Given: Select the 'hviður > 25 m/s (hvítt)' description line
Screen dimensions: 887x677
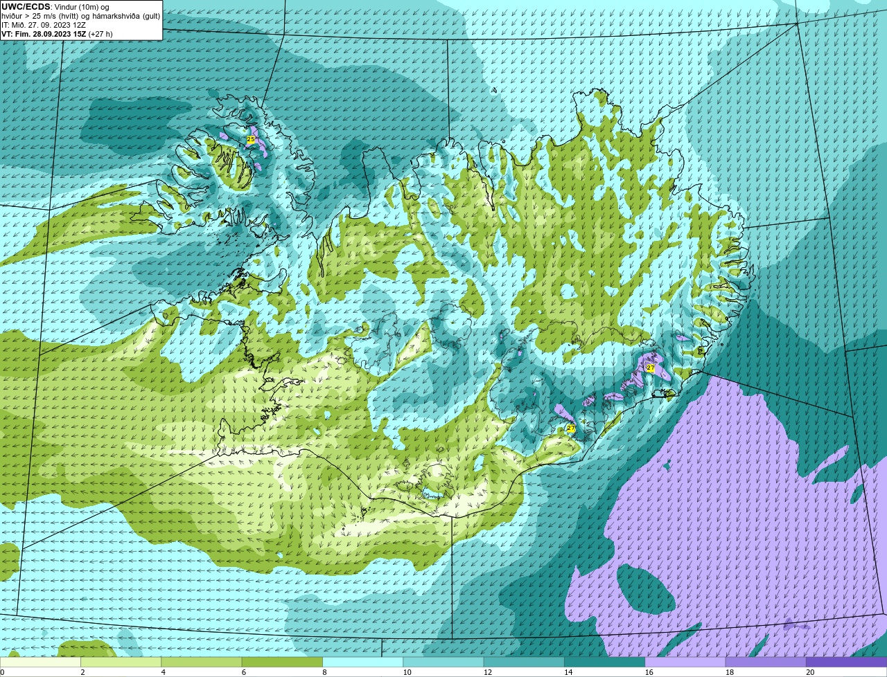Looking at the screenshot, I should 80,16.
